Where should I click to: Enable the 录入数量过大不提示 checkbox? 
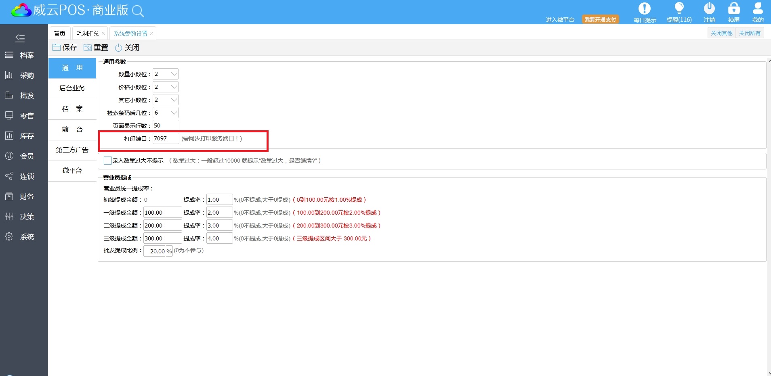pos(108,161)
